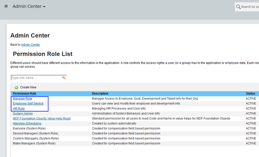This screenshot has height=157, width=259.
Task: Click the Description column header
Action: coord(100,94)
